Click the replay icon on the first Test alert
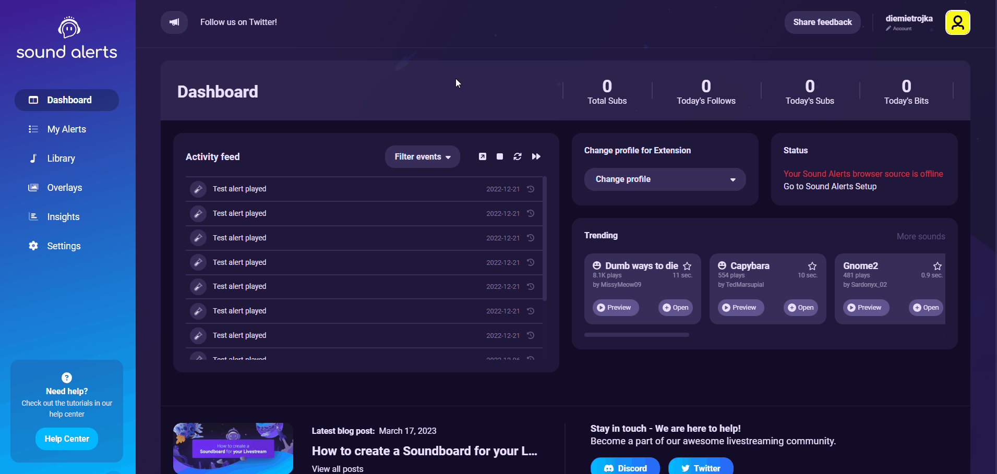997x474 pixels. [x=530, y=189]
